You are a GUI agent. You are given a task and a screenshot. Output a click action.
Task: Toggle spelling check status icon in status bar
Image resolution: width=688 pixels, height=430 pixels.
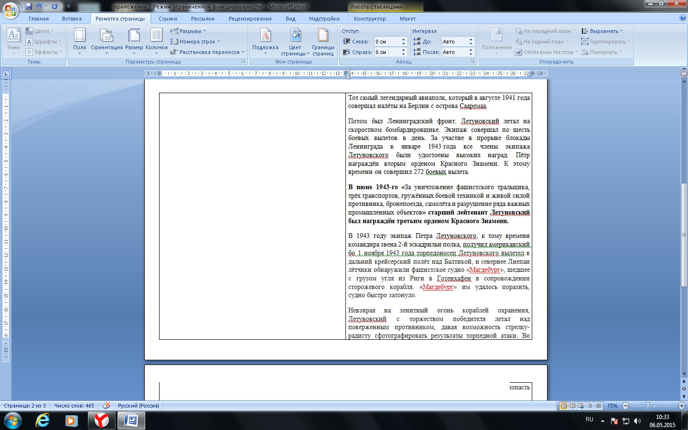(x=106, y=406)
